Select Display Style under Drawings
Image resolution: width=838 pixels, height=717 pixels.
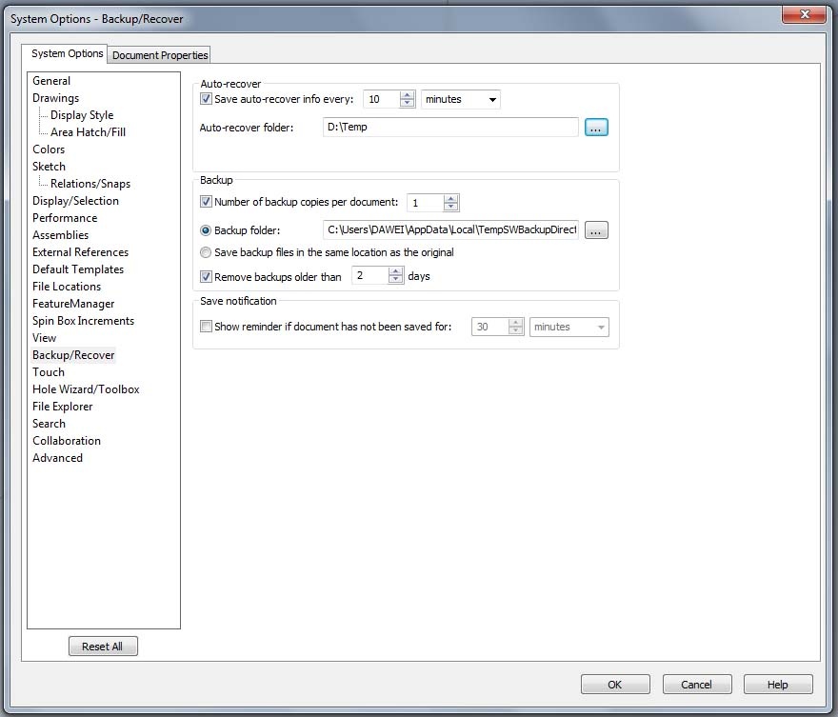(x=82, y=115)
